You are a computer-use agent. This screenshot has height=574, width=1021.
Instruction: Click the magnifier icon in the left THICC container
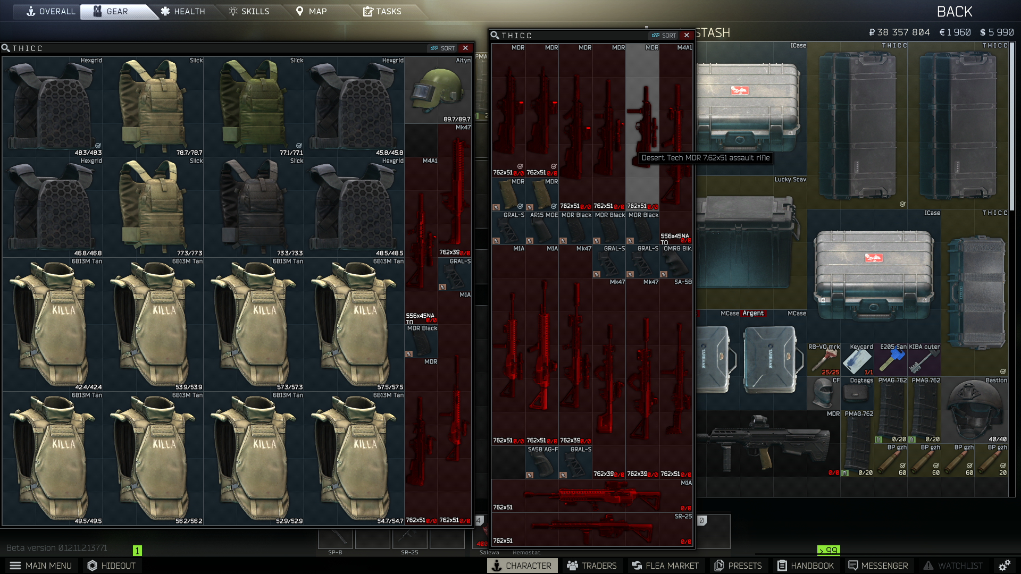[5, 48]
